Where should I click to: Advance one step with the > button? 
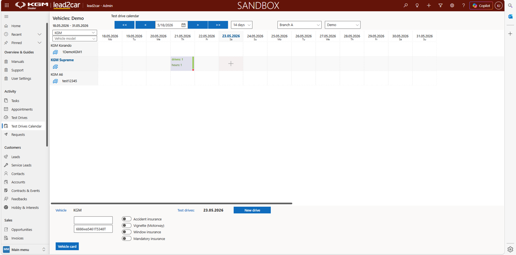[x=198, y=25]
